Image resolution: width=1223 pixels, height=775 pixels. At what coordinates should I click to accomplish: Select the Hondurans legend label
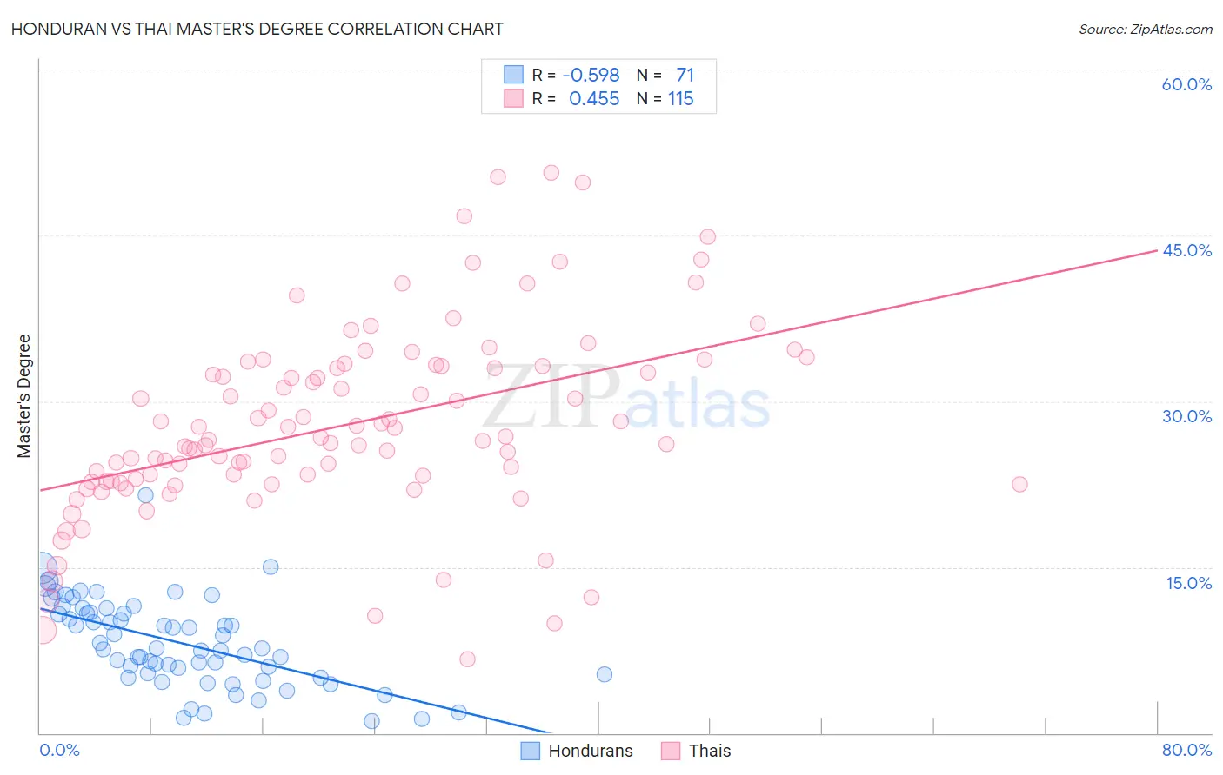click(x=591, y=751)
